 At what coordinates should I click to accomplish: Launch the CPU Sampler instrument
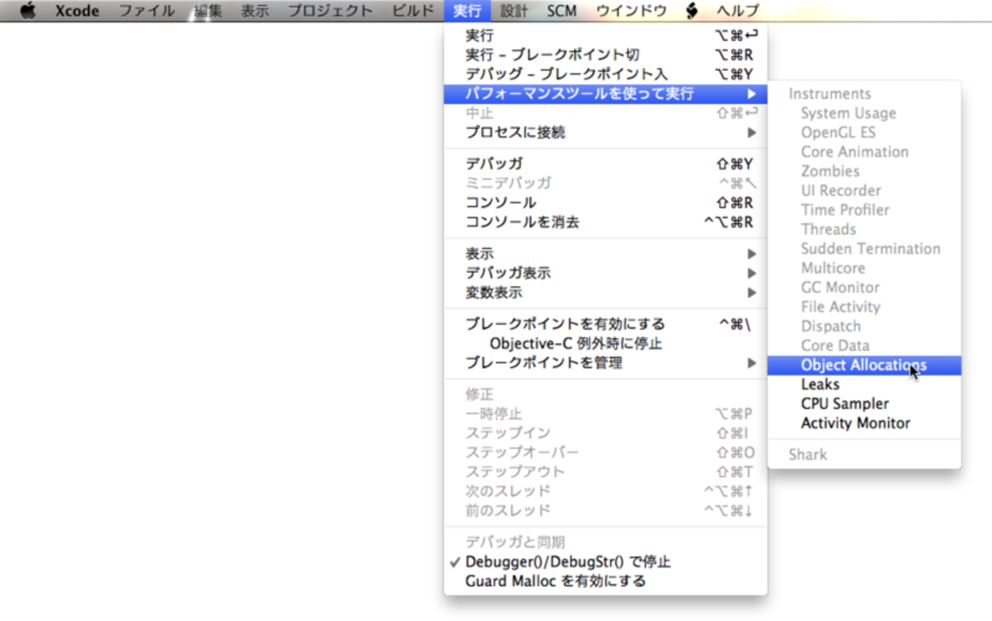coord(865,404)
